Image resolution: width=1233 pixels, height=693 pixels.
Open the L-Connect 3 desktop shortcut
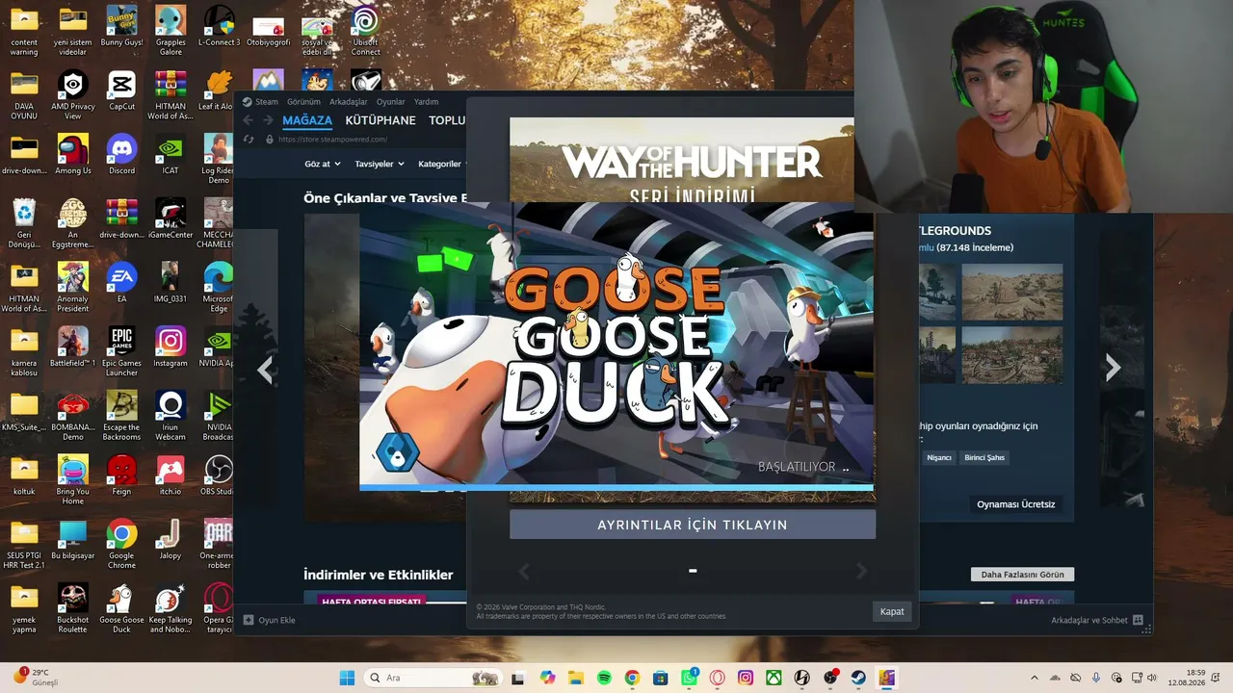tap(220, 26)
